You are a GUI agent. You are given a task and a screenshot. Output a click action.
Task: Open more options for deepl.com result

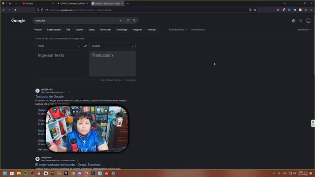(77, 160)
